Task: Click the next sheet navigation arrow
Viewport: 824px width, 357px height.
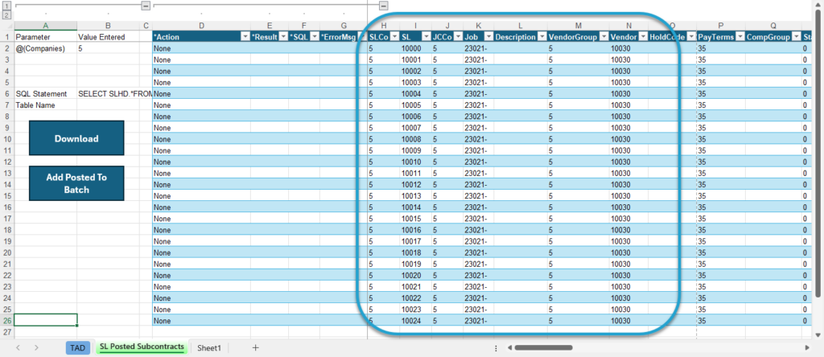Action: [36, 347]
